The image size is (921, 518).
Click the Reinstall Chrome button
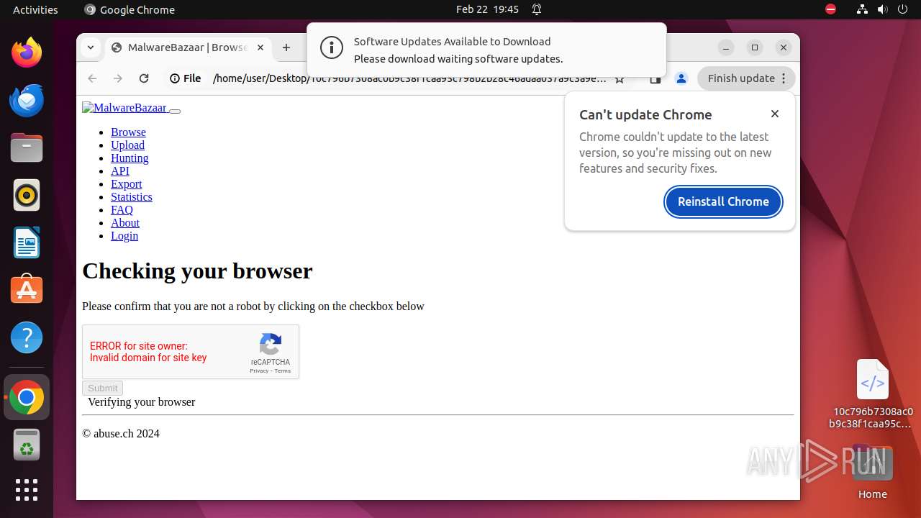coord(723,201)
